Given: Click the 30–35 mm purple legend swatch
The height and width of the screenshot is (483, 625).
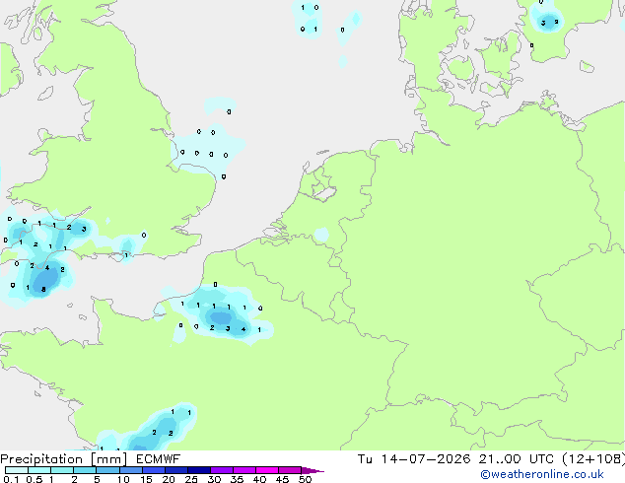Looking at the screenshot, I should tap(222, 470).
